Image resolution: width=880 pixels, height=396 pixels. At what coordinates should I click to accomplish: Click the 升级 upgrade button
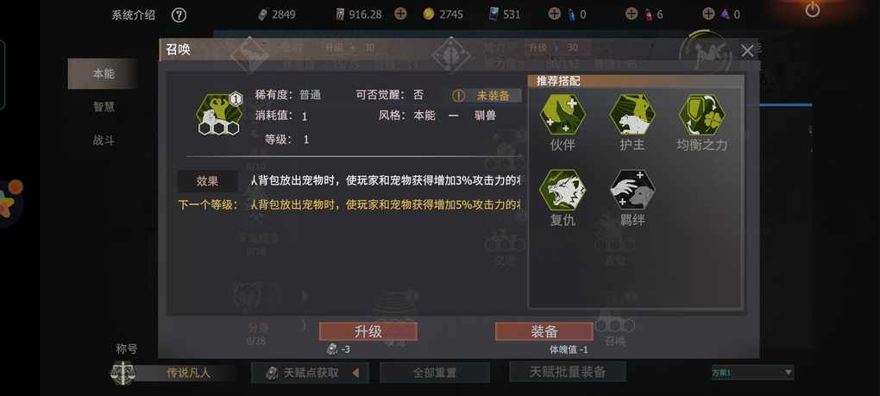pos(368,331)
